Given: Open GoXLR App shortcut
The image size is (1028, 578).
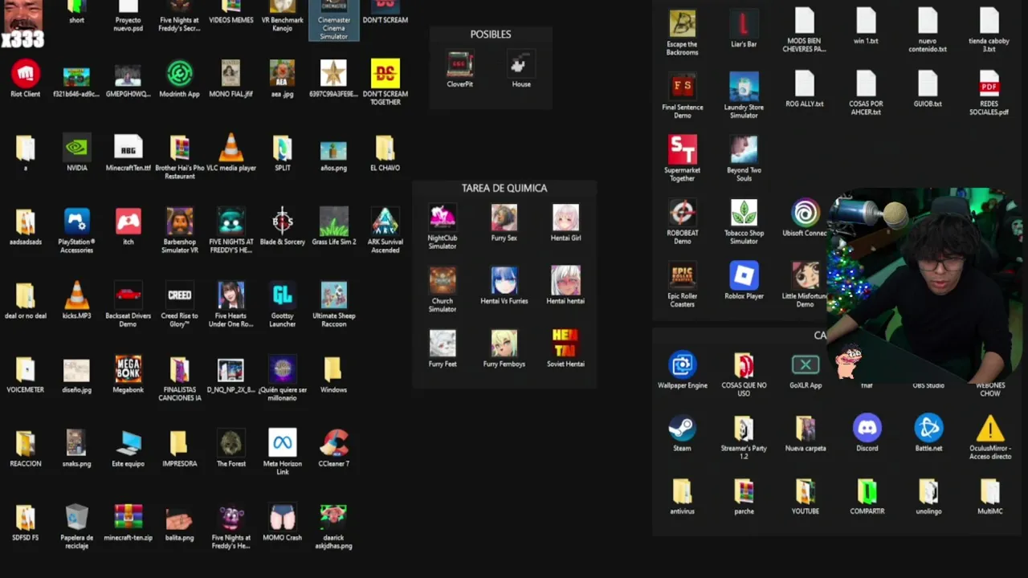Looking at the screenshot, I should coord(805,366).
